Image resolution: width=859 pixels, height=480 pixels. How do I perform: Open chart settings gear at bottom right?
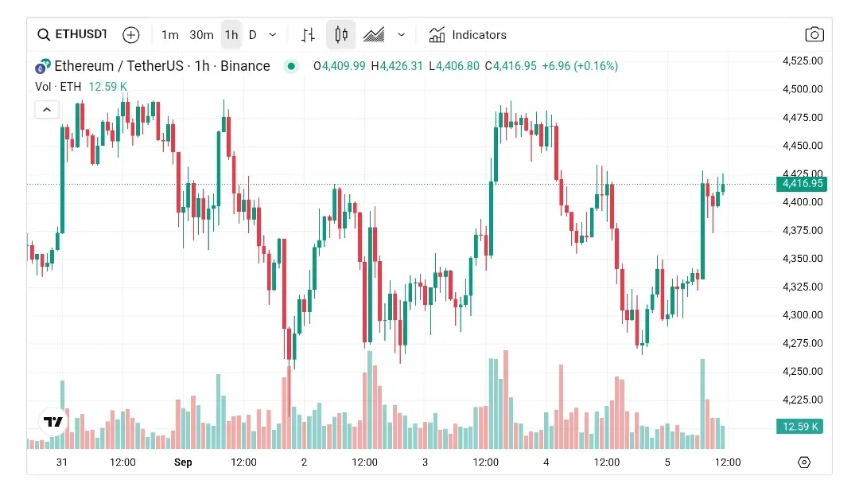(803, 462)
